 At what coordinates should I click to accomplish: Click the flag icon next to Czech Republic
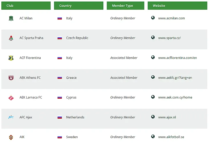pos(60,38)
